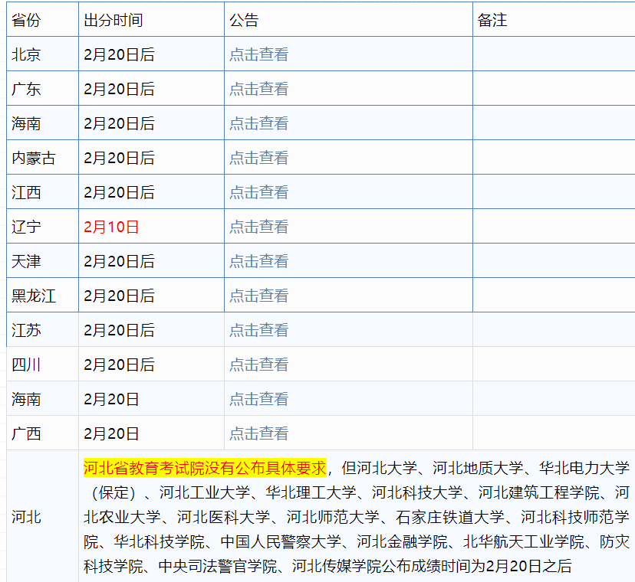The image size is (635, 582).
Task: Click the highlighted 河北省教育考试院没有公布具体要求 text
Action: pyautogui.click(x=205, y=468)
